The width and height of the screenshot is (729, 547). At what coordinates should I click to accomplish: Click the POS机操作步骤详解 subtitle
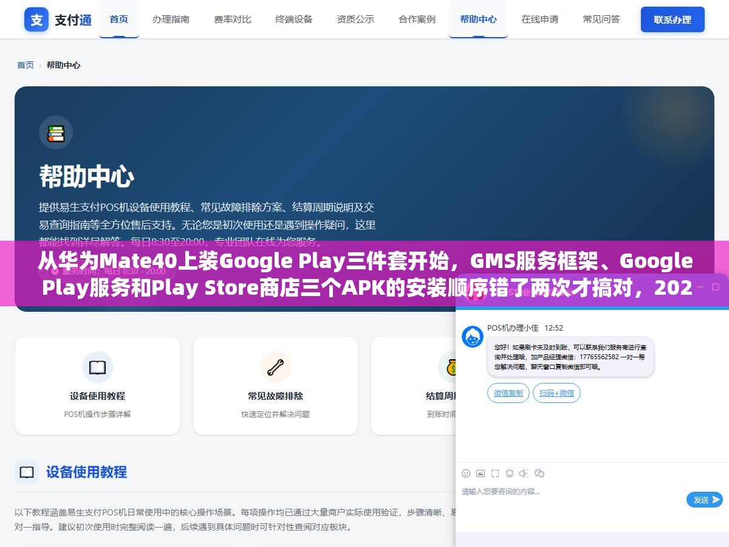coord(97,414)
